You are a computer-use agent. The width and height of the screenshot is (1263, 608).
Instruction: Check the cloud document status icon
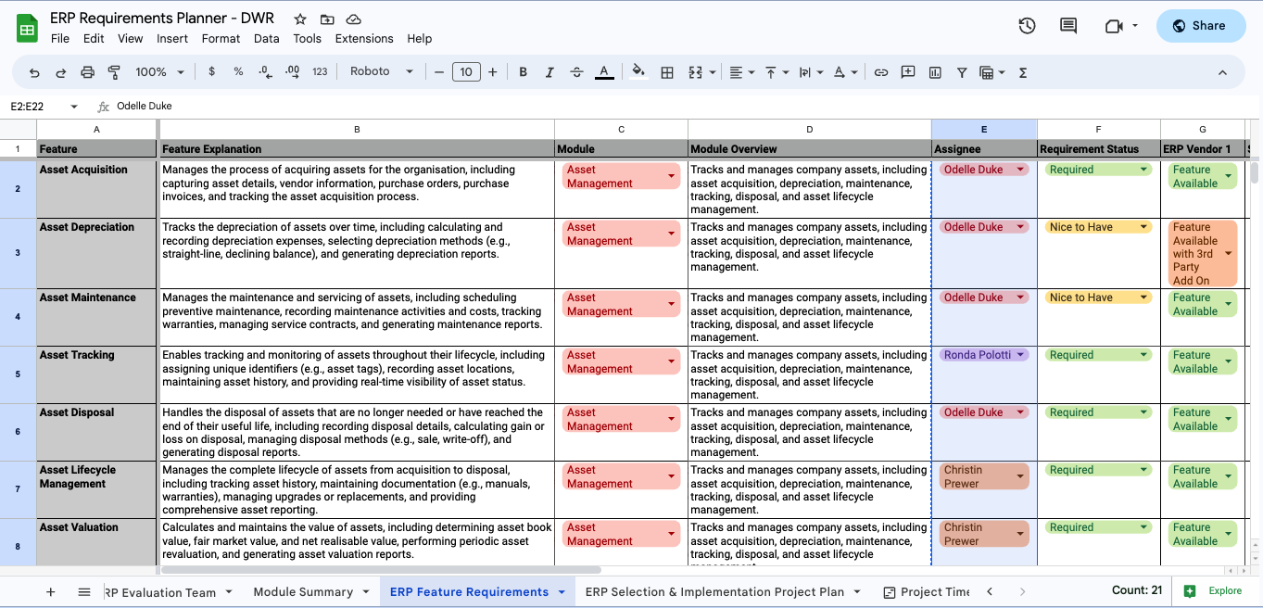[x=353, y=19]
